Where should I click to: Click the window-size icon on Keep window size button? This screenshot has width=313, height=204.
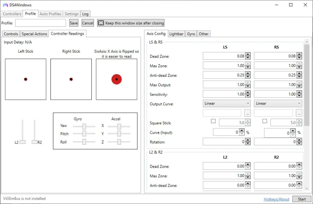click(101, 23)
